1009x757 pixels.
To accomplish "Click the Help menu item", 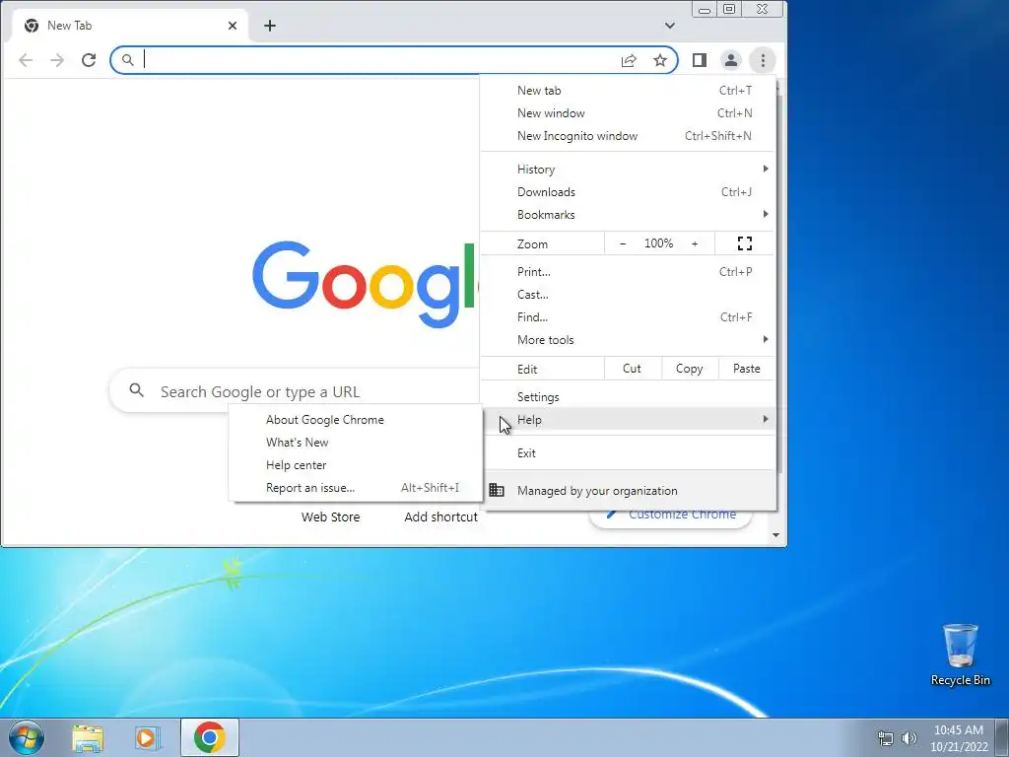I will coord(628,420).
